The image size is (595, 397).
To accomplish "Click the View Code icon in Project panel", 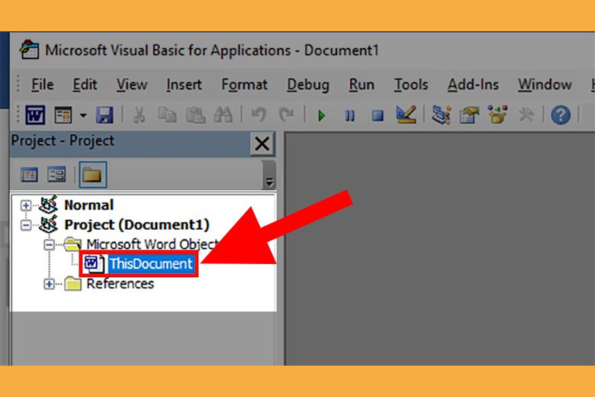I will click(29, 175).
